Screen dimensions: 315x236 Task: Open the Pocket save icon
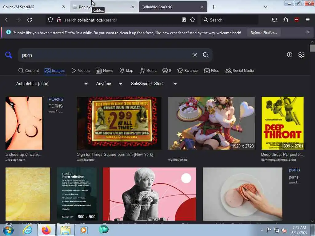(x=274, y=20)
